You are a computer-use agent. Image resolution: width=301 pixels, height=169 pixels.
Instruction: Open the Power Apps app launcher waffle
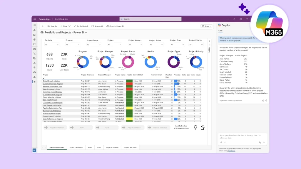click(x=35, y=19)
